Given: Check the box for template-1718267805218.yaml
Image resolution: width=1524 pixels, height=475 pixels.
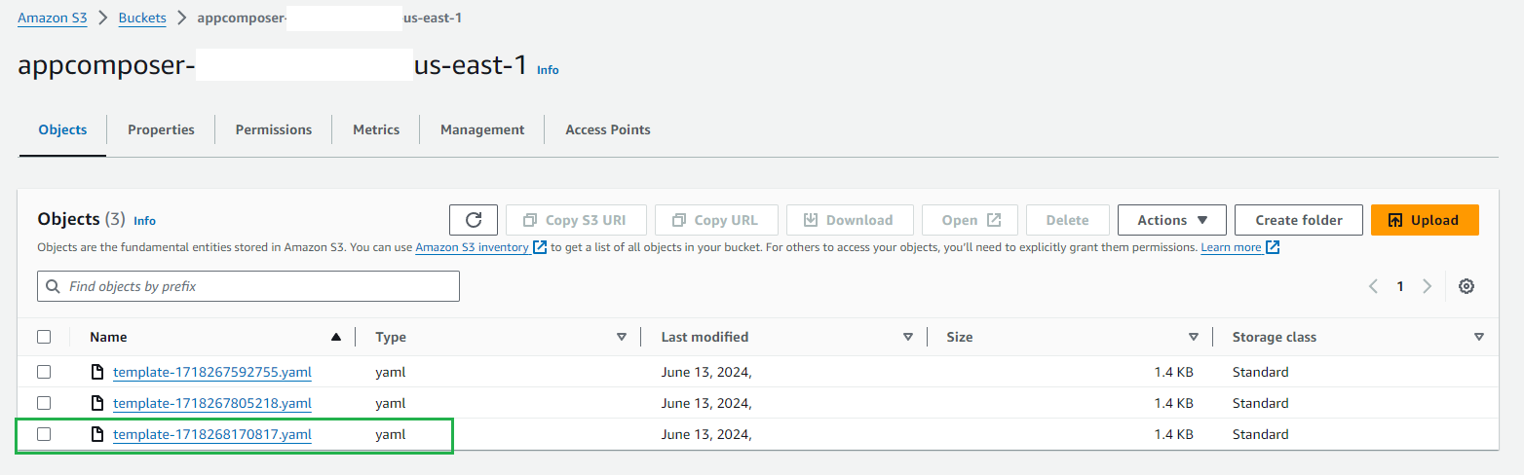Looking at the screenshot, I should pos(44,403).
